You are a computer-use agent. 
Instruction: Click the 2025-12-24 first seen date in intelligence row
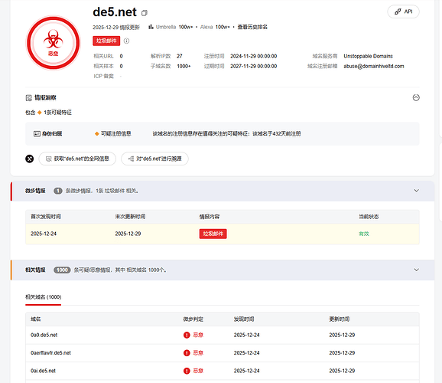44,234
